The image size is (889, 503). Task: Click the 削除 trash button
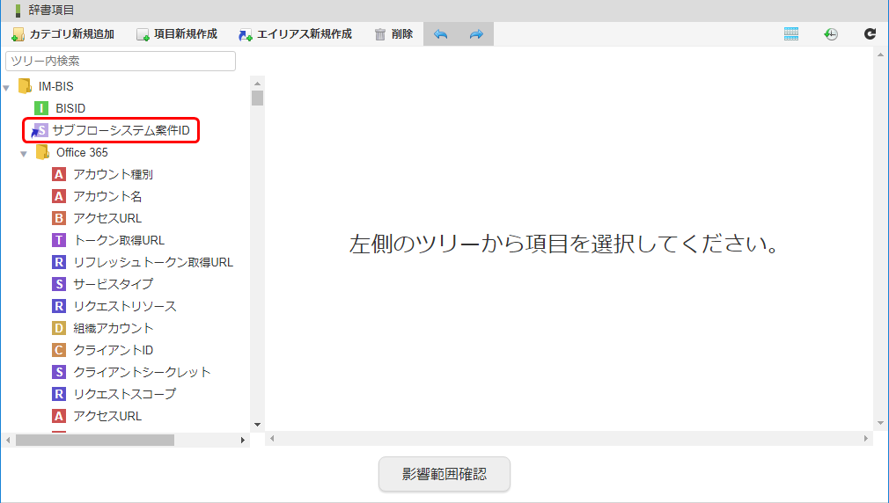[x=393, y=34]
